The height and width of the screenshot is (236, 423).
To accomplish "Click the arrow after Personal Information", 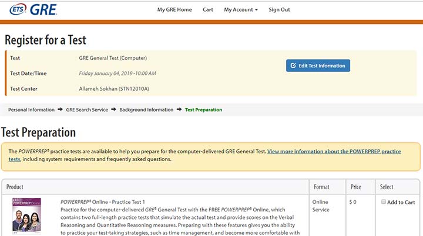I will [x=60, y=110].
